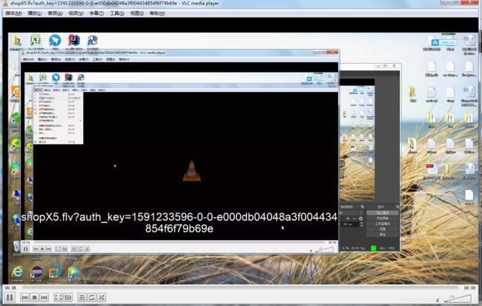Open the 视频(V) video menu
Screen dimensions: 482x306
pos(76,13)
